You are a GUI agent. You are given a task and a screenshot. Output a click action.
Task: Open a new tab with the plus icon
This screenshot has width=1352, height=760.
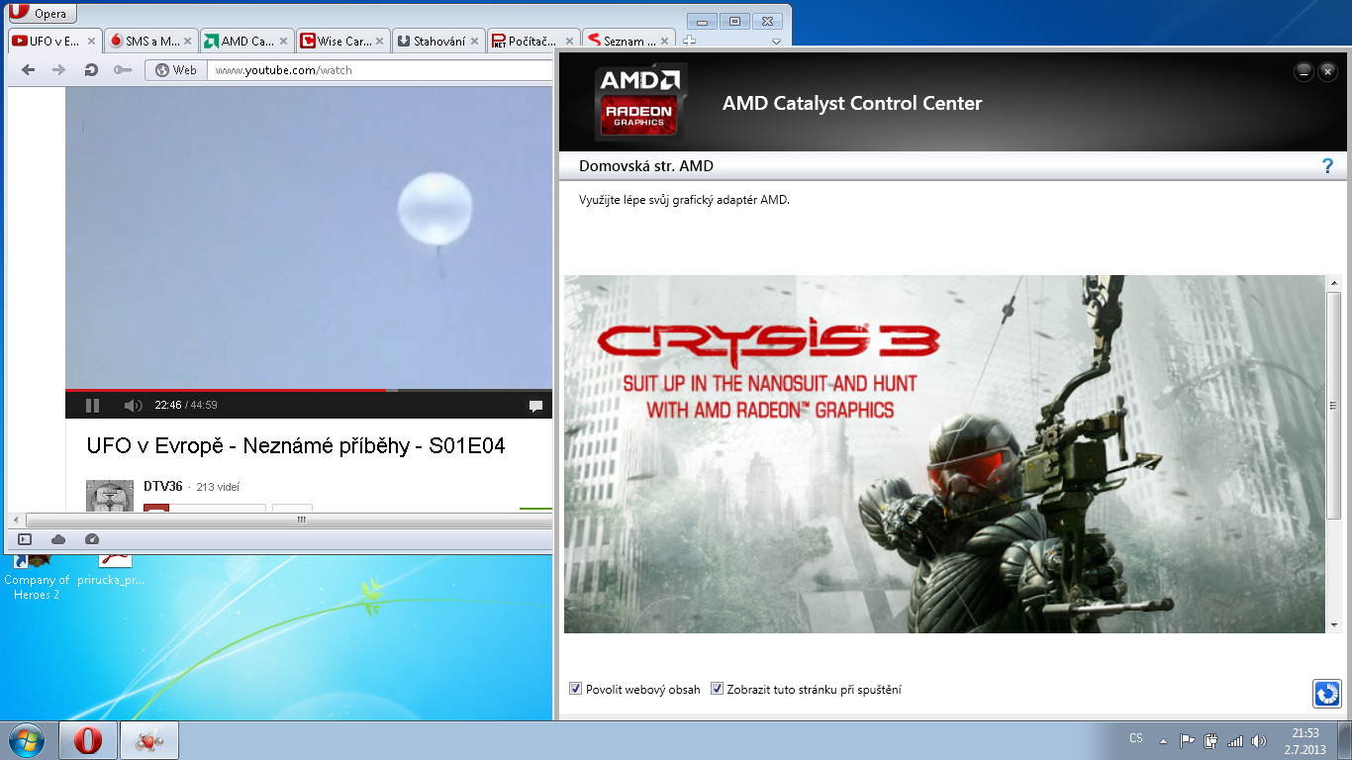tap(690, 41)
